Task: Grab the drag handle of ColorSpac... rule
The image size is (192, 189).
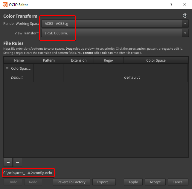Action: coord(7,68)
